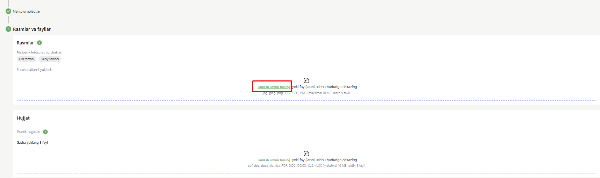This screenshot has height=178, width=600.
Task: Click the upload icon in the document dropzone
Action: 306,154
